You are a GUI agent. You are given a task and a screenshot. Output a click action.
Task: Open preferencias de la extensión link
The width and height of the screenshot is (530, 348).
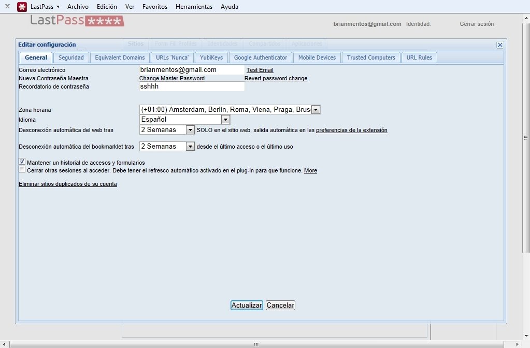(x=352, y=130)
